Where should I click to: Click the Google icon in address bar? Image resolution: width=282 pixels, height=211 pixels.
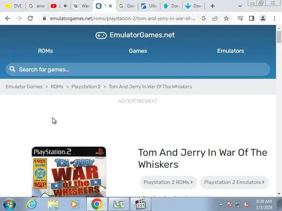coord(204,18)
